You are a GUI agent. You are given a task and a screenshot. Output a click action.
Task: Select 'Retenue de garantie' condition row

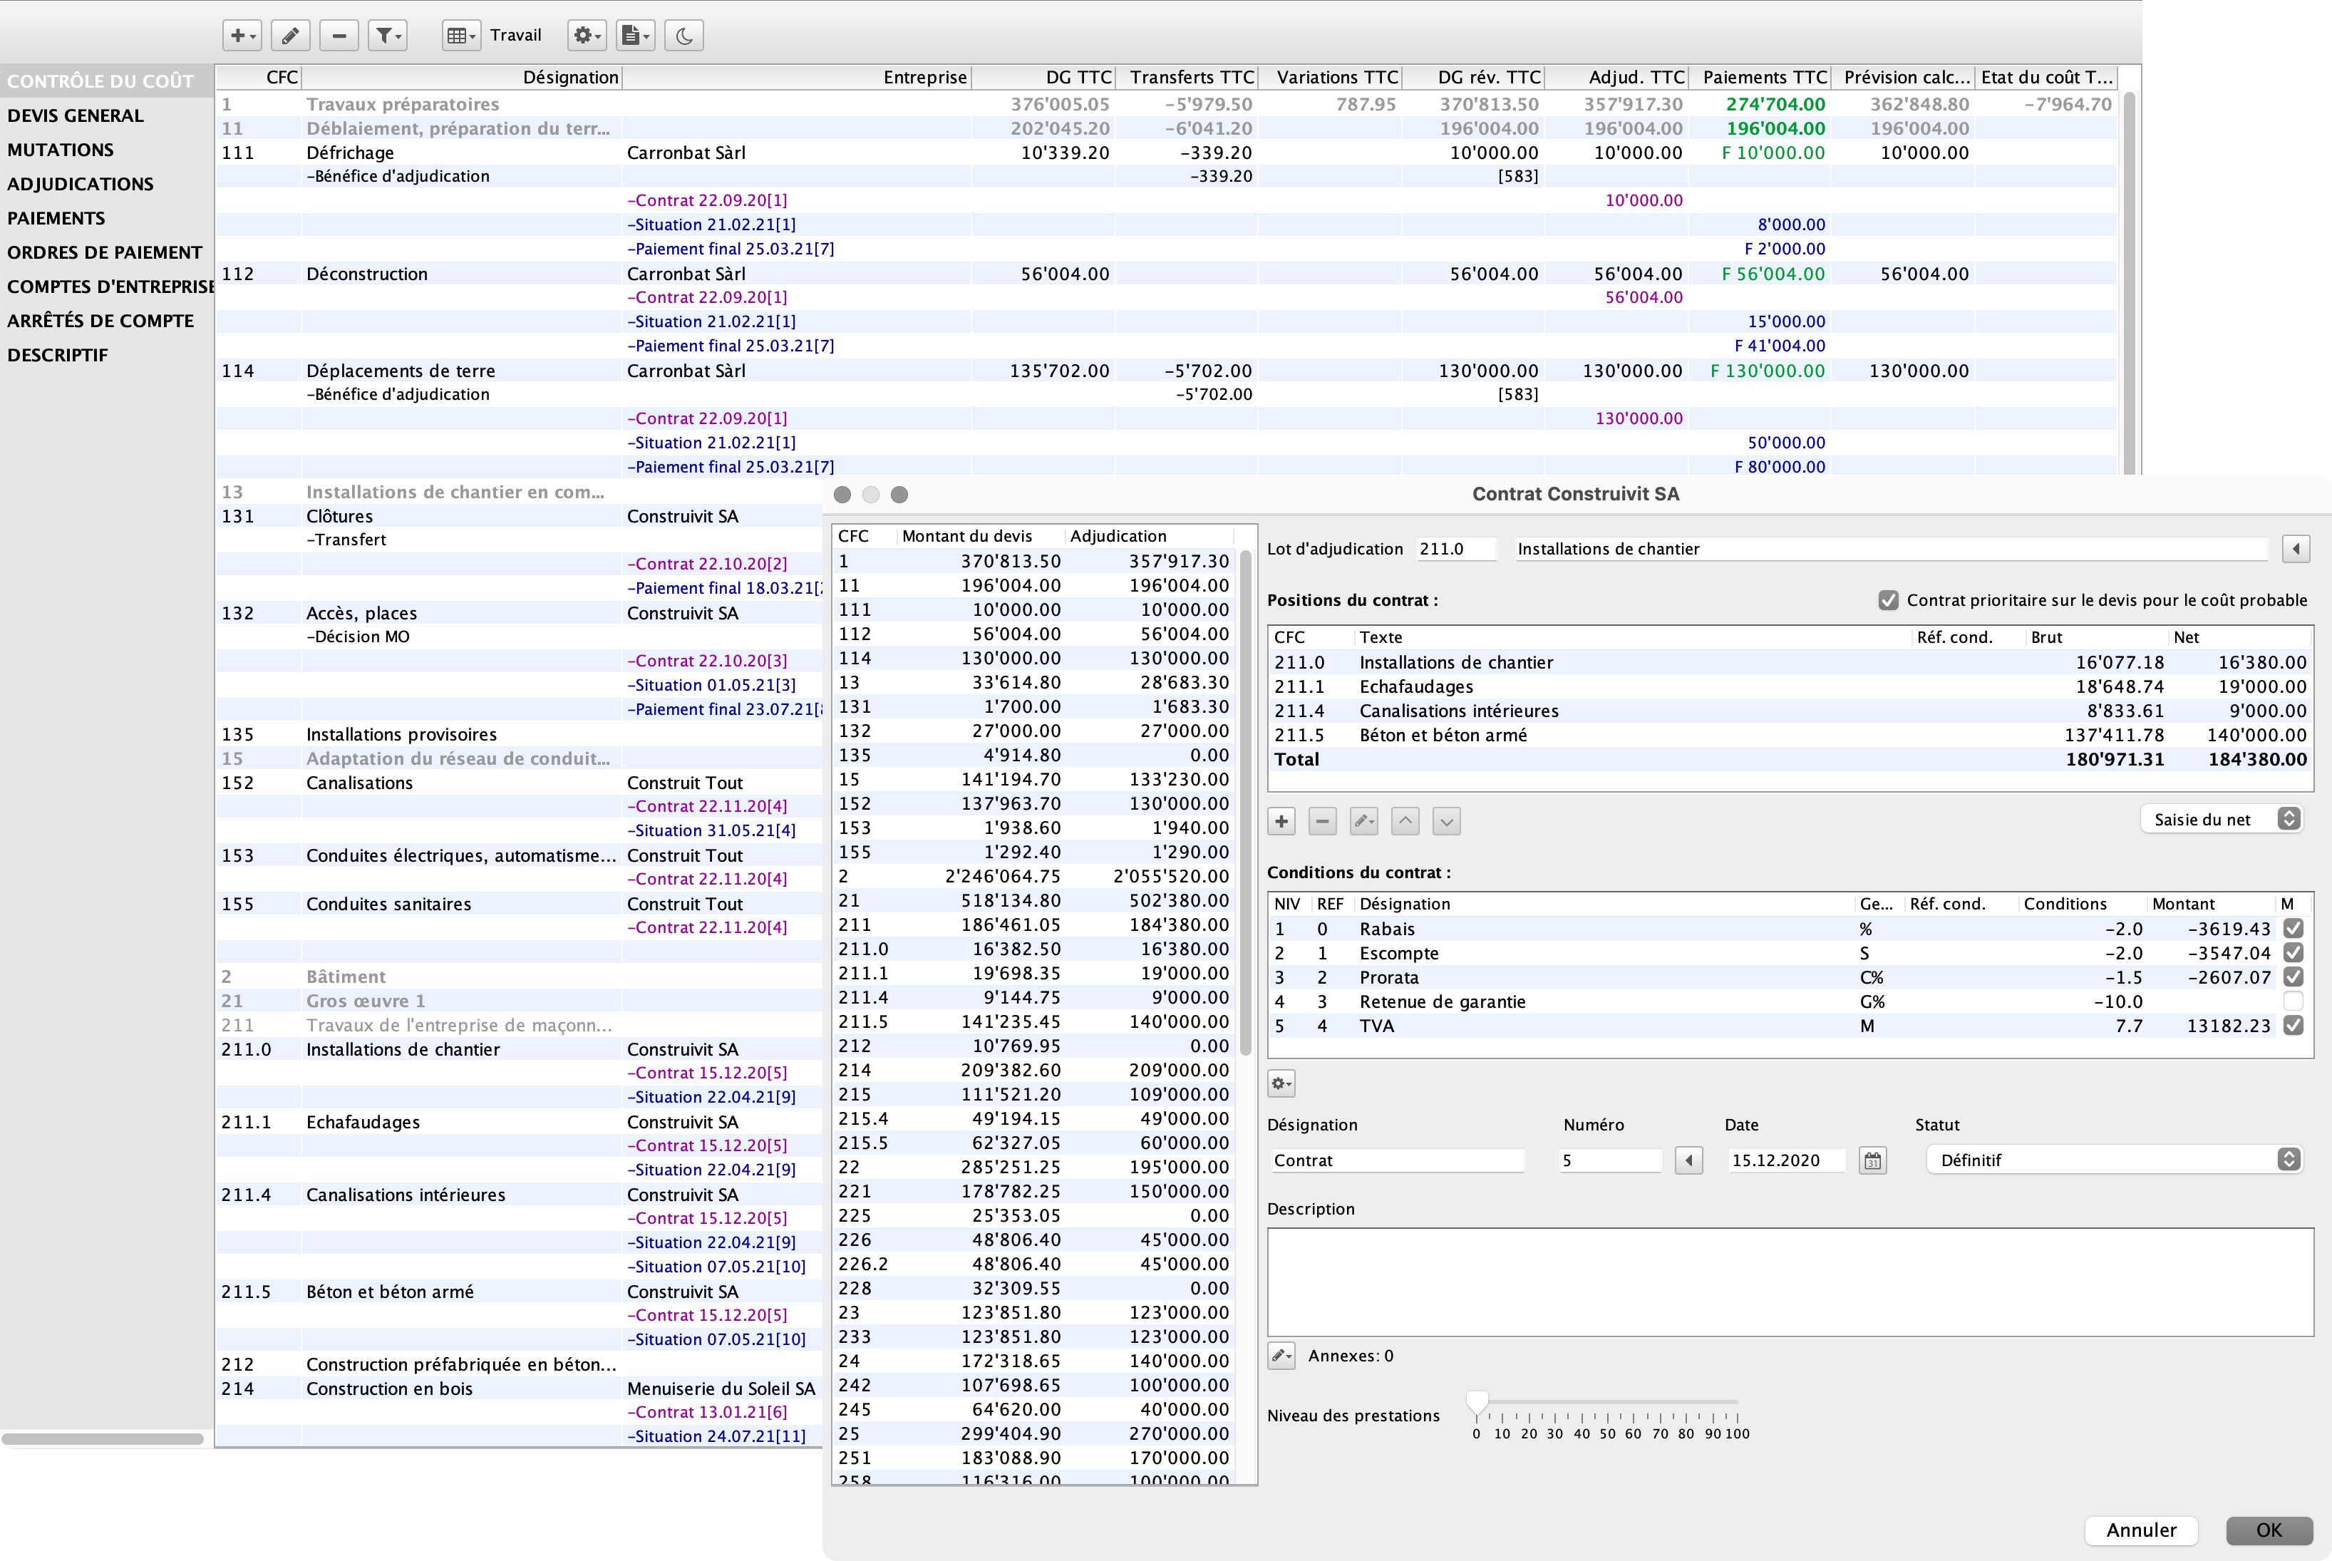[1790, 1001]
